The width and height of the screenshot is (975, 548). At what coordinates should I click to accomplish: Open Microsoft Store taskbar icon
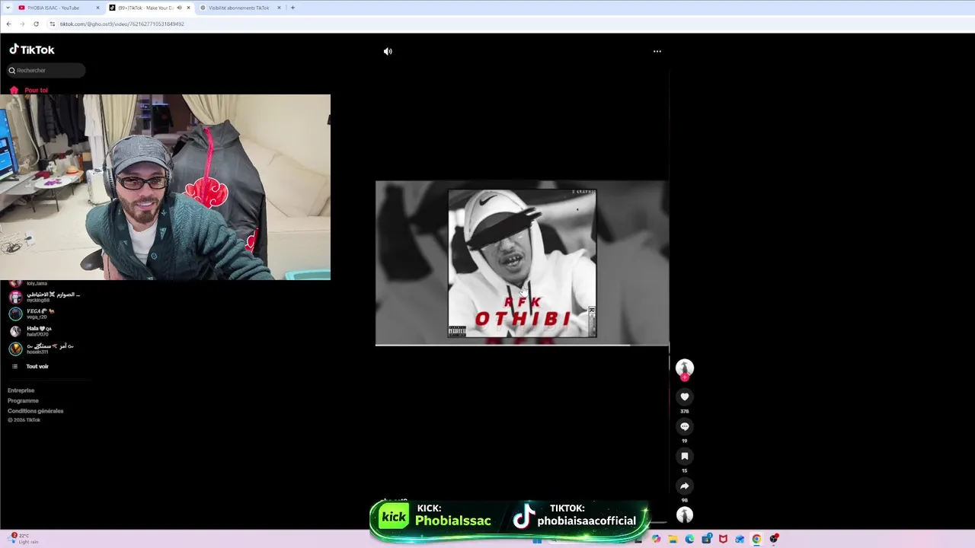click(x=706, y=539)
